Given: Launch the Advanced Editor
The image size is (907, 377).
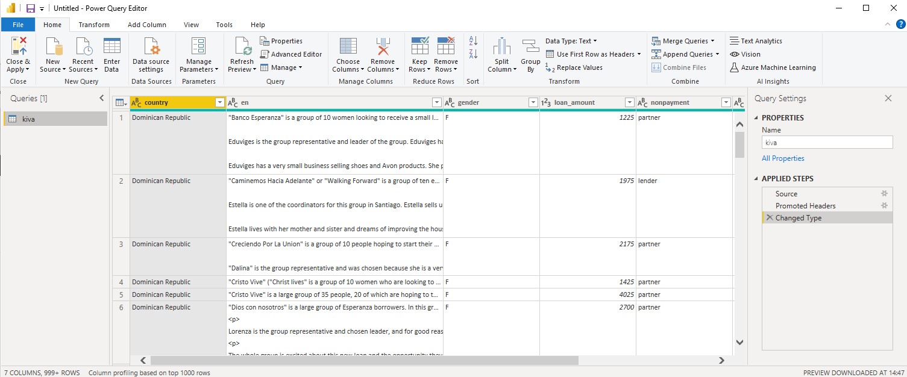Looking at the screenshot, I should click(291, 54).
